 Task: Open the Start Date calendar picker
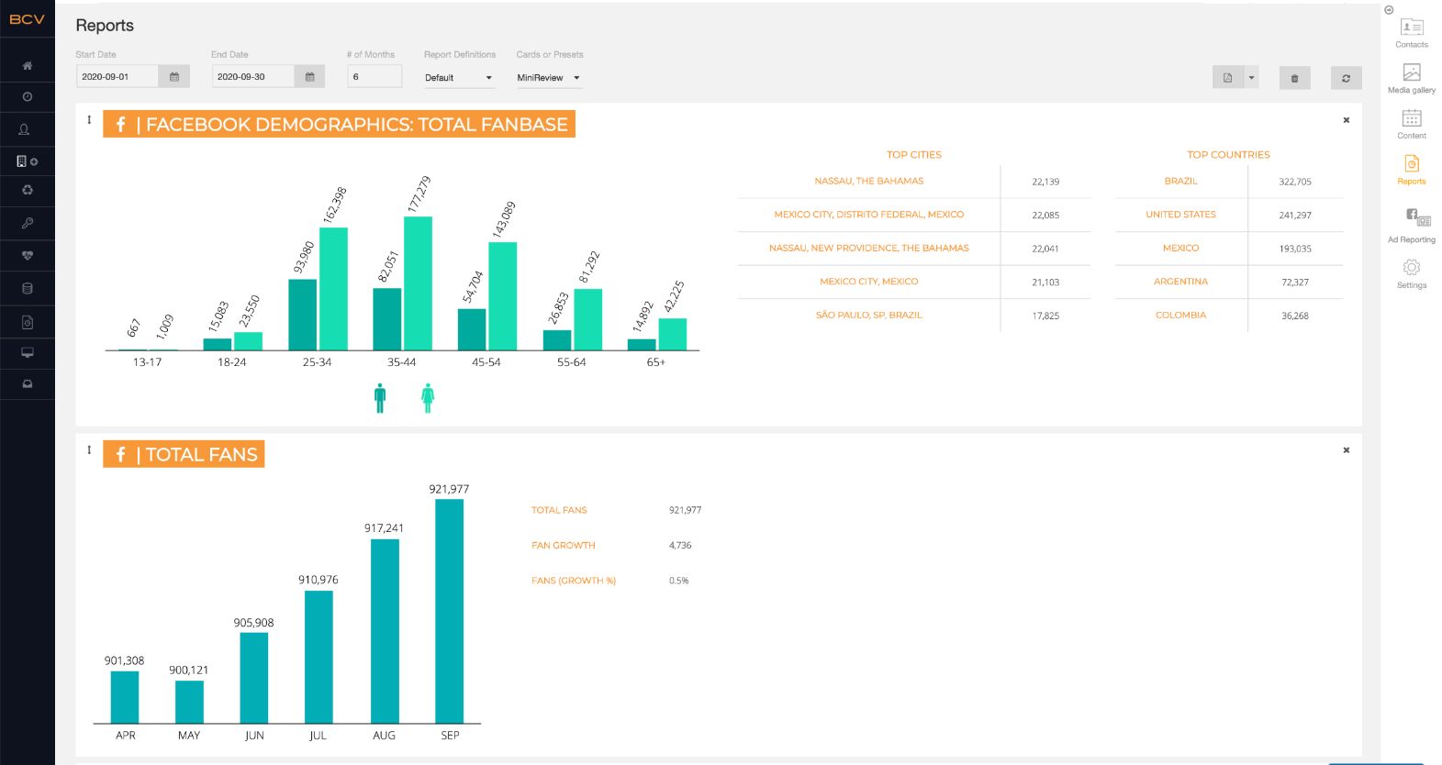coord(174,77)
